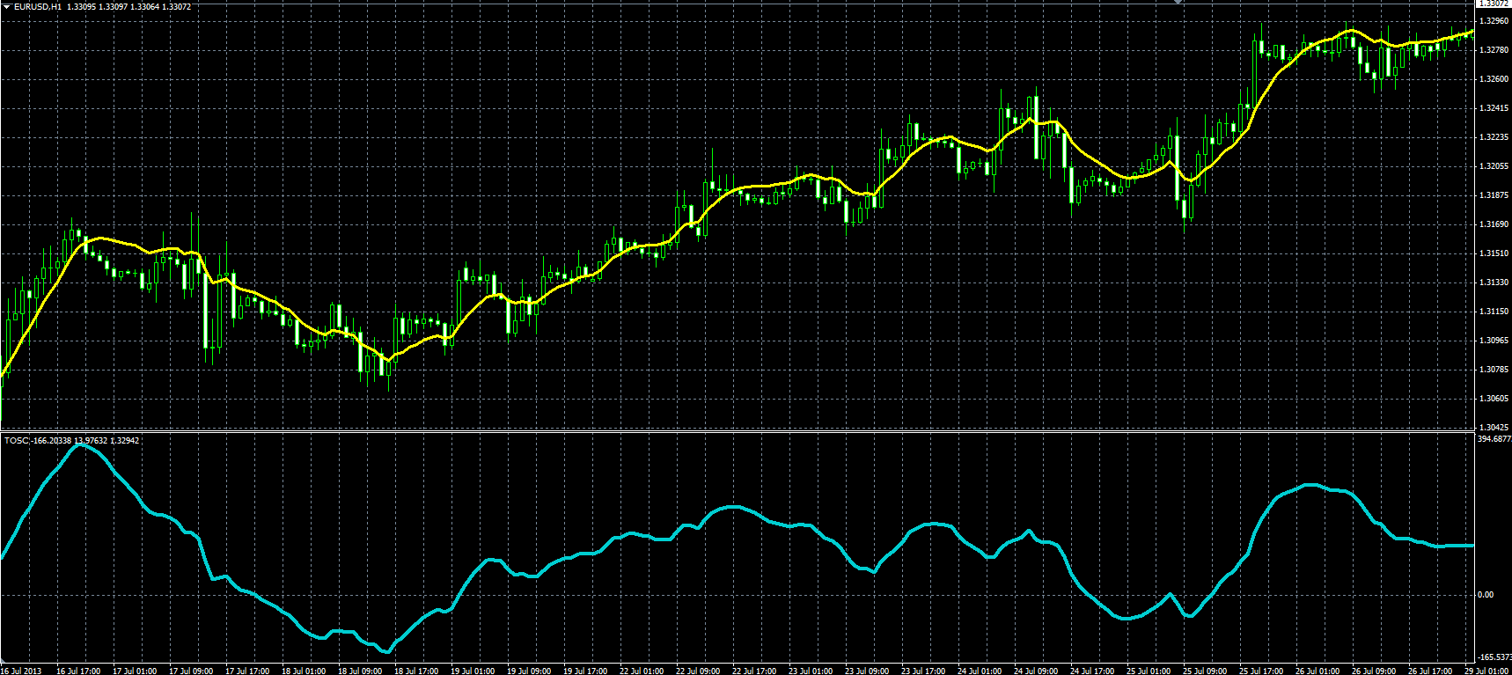This screenshot has height=675, width=1512.
Task: Click the -165.5373 indicator scale value
Action: coord(1494,657)
